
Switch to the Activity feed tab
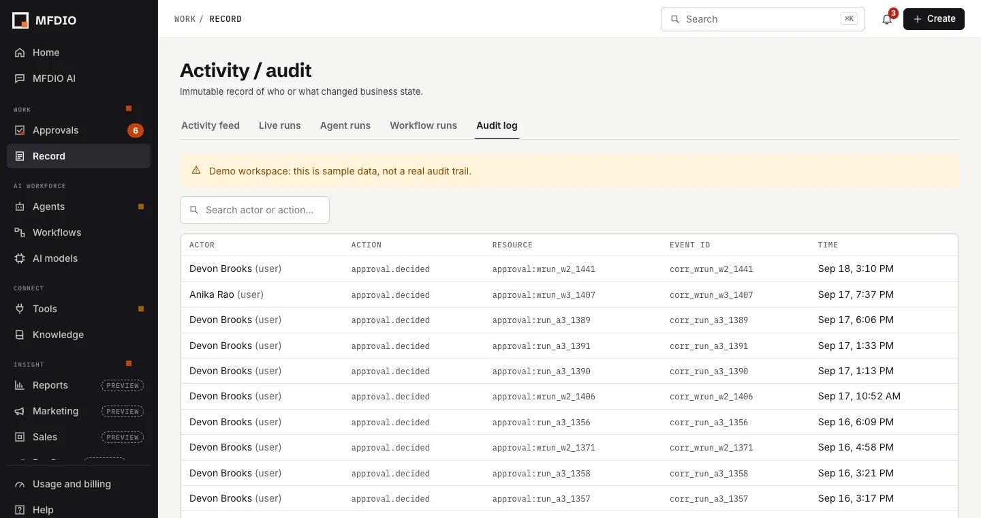tap(211, 125)
